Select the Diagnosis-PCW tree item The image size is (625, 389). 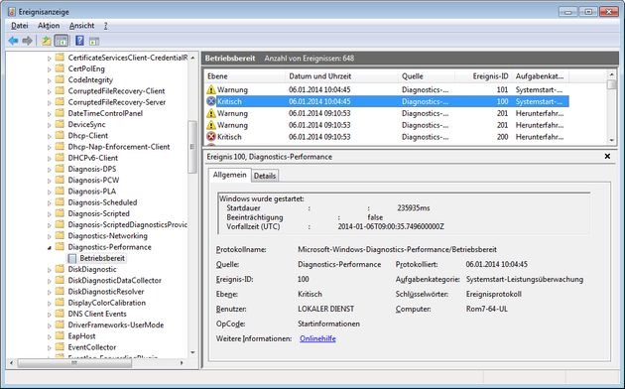point(93,181)
